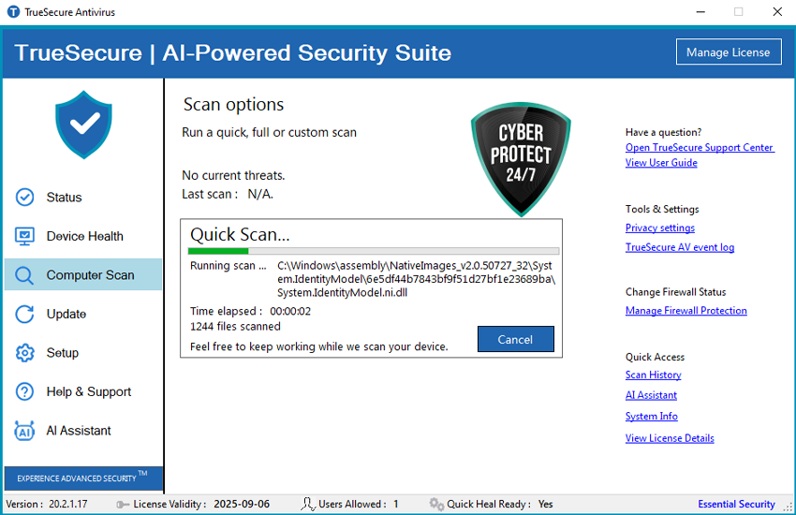Click the Update refresh arrow icon
The image size is (796, 515).
pyautogui.click(x=25, y=315)
